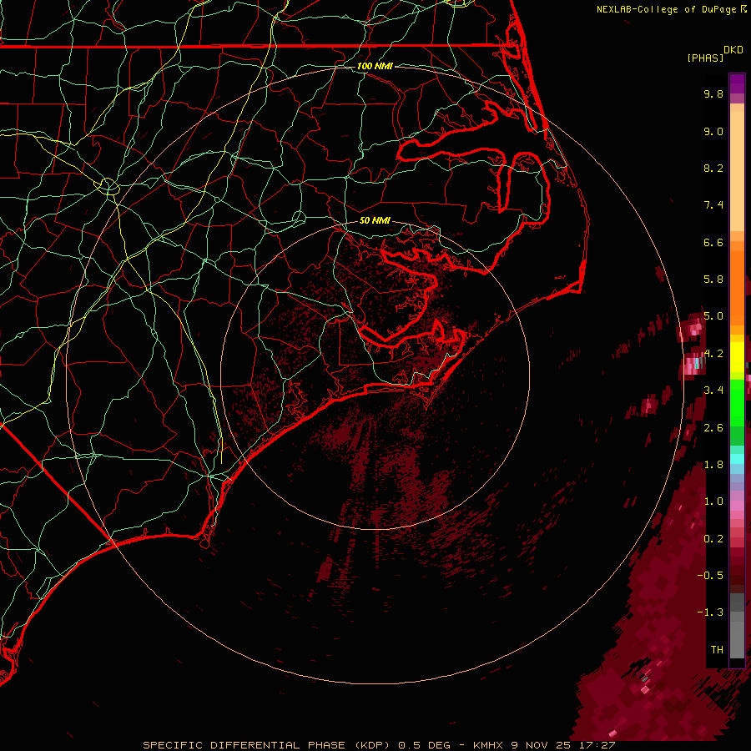Screen dimensions: 751x751
Task: Click the 17:27 timestamp in caption
Action: coord(599,745)
